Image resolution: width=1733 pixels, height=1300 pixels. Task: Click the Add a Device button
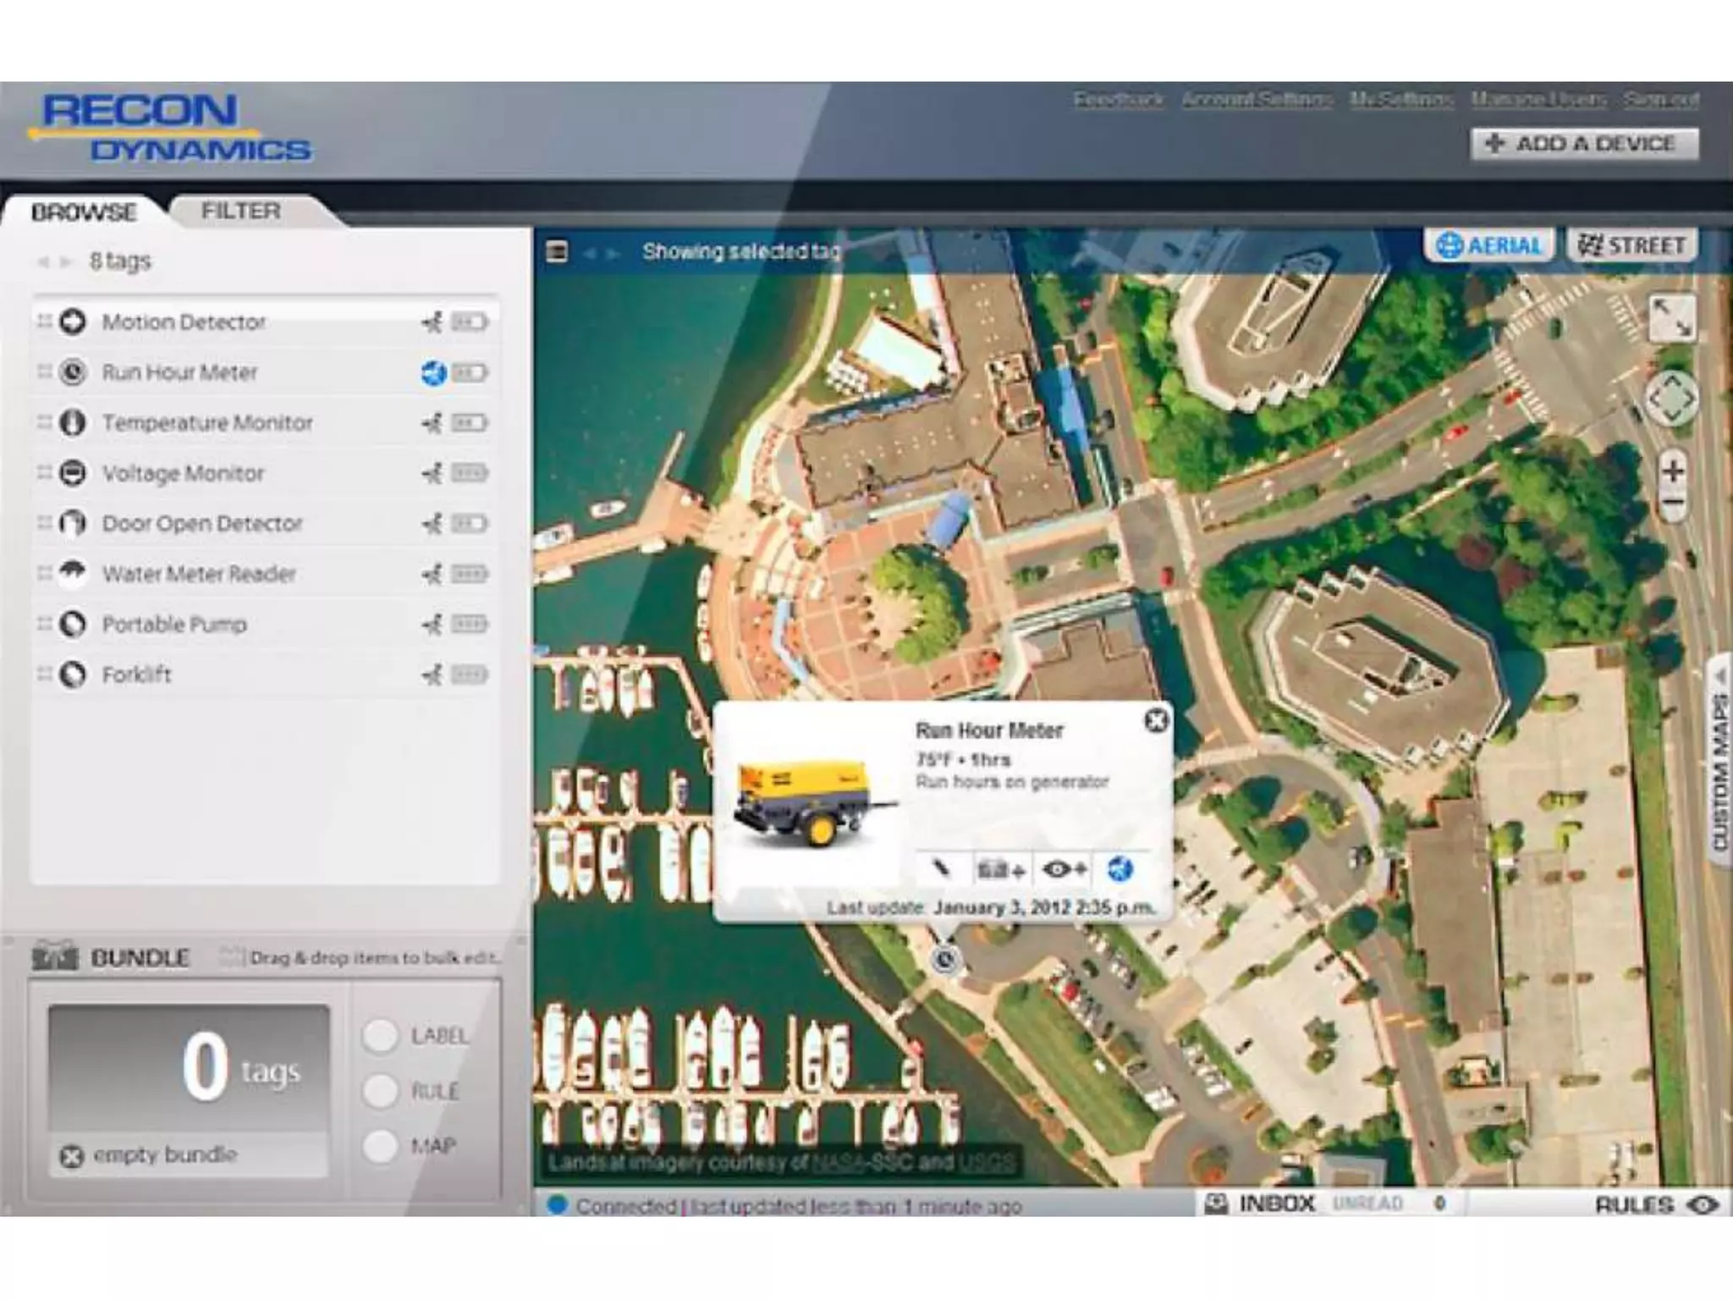(x=1583, y=143)
